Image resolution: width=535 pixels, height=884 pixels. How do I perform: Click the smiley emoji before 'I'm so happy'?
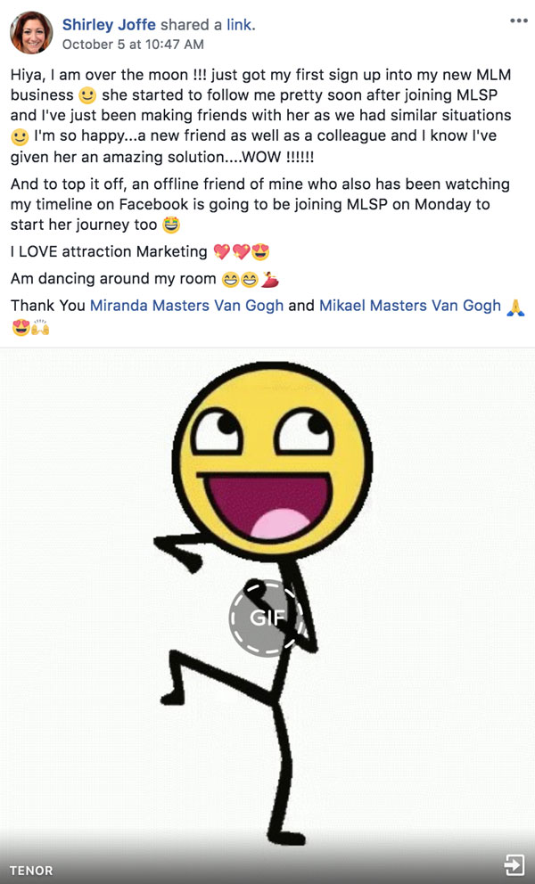click(x=20, y=137)
